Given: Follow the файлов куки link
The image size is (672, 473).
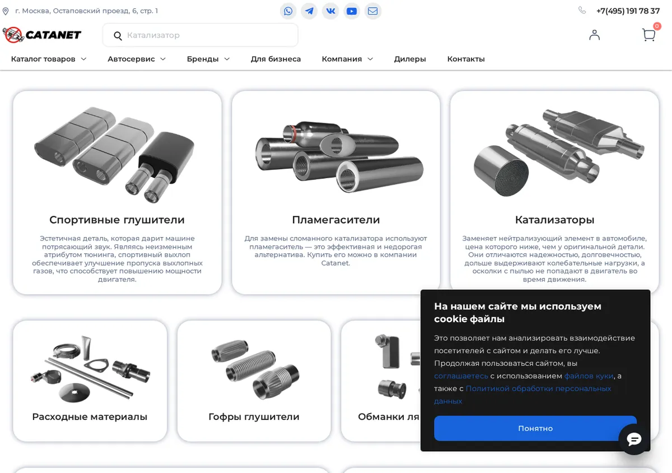Looking at the screenshot, I should [x=589, y=376].
